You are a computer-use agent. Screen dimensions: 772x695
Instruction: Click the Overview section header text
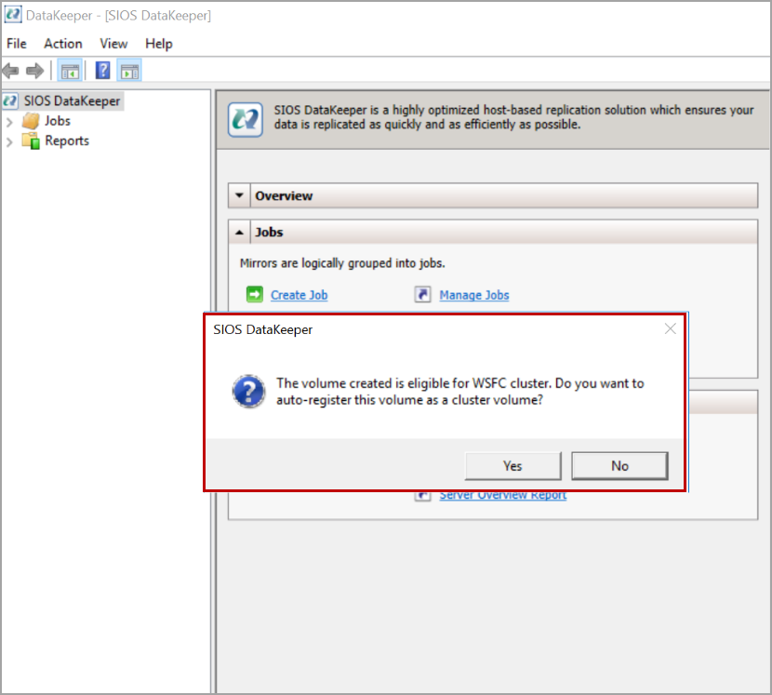(284, 196)
